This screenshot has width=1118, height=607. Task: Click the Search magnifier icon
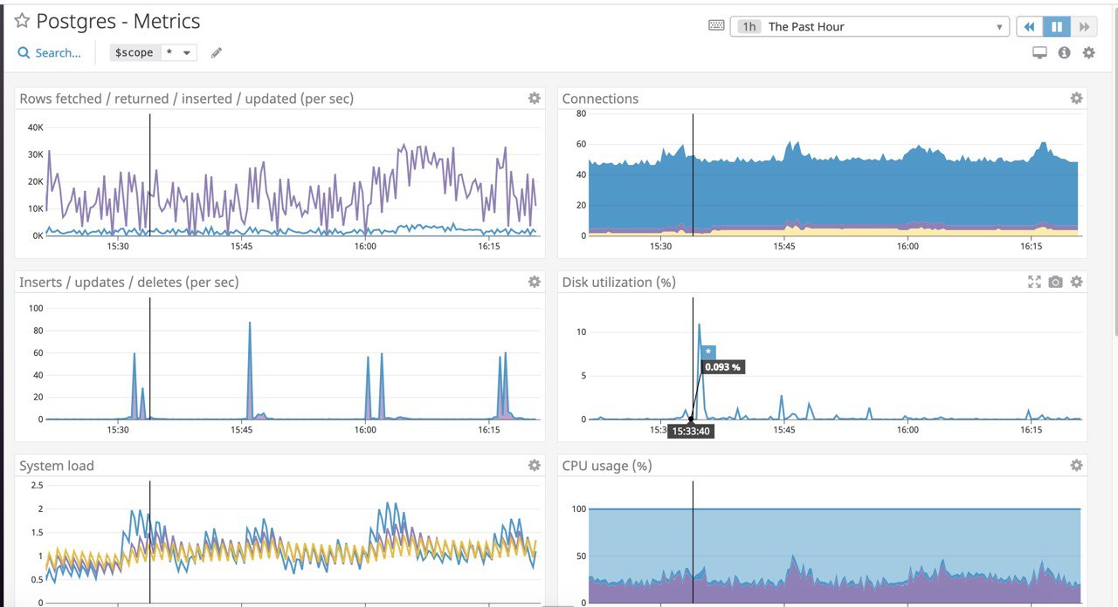pos(24,53)
